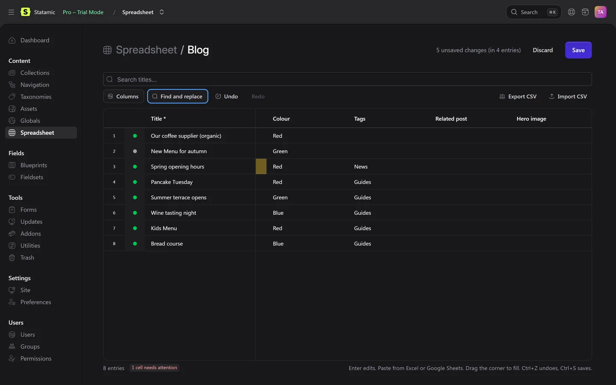The width and height of the screenshot is (616, 385).
Task: Click the Hero image column header
Action: [x=531, y=118]
